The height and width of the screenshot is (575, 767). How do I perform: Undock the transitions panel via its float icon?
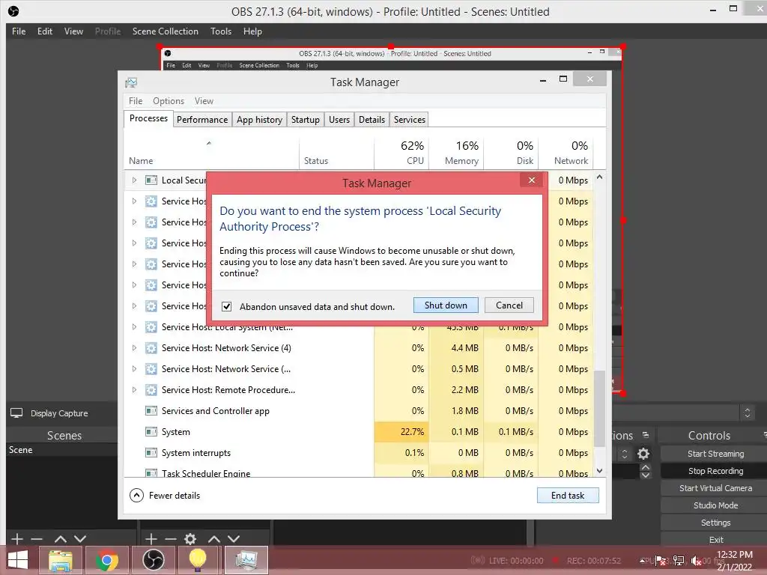click(646, 435)
